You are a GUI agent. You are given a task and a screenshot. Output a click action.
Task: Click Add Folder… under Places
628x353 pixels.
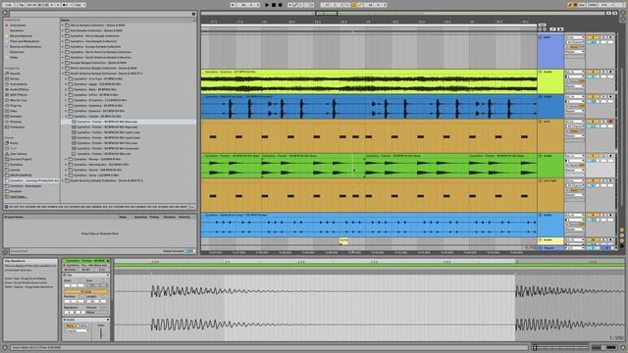point(18,197)
